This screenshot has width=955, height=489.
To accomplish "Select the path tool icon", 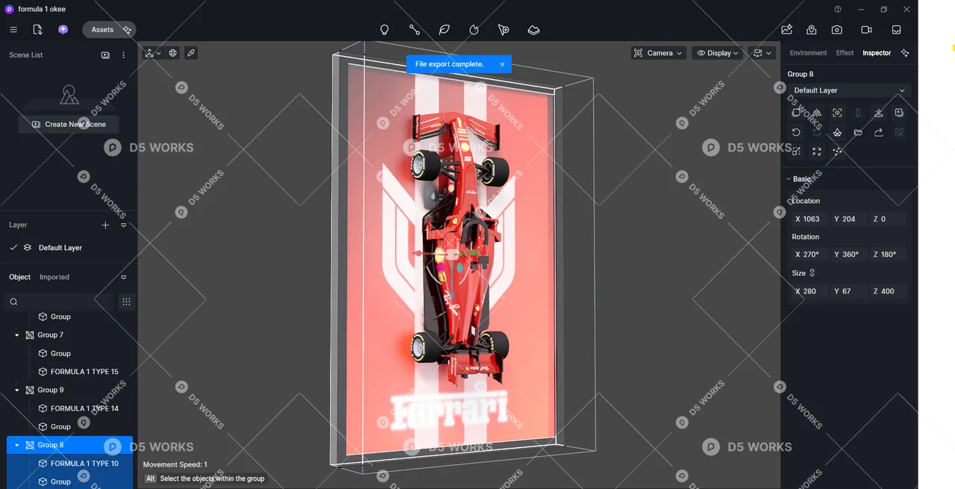I will [x=414, y=30].
